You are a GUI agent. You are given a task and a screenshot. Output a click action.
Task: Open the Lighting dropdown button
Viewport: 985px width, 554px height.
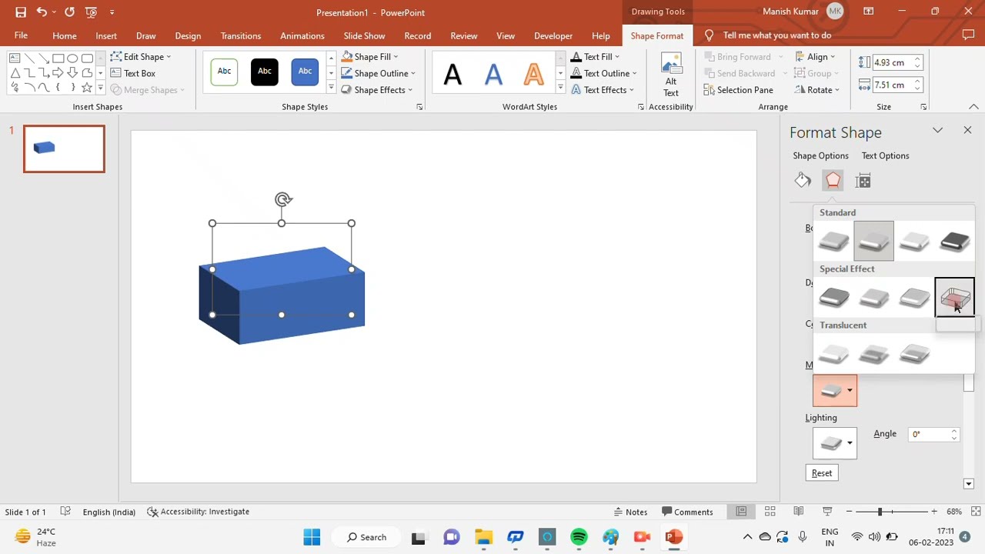click(x=834, y=443)
